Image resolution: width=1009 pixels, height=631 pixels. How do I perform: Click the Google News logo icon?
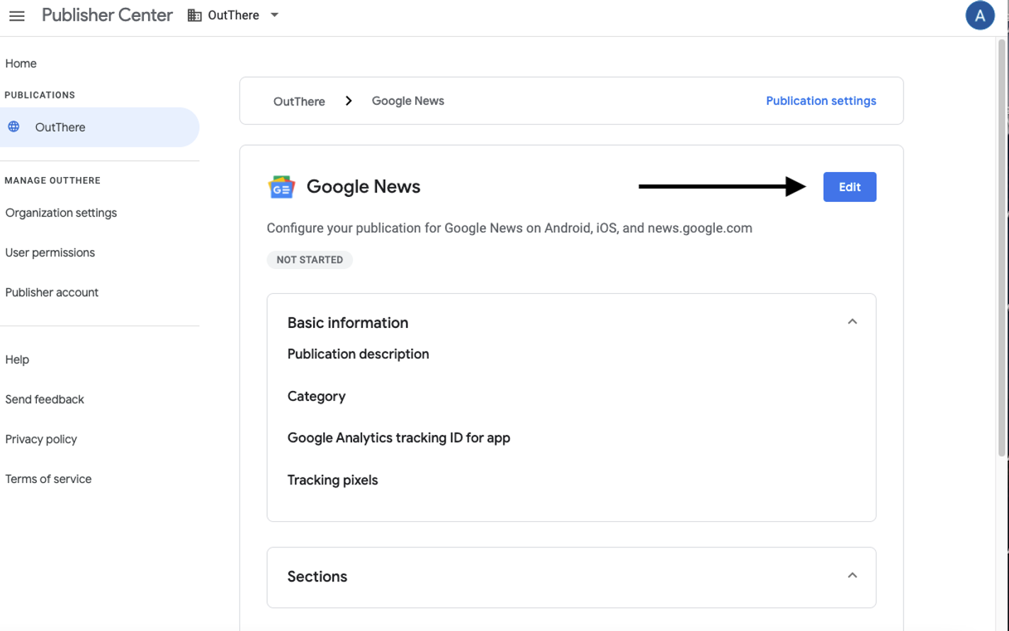coord(281,186)
